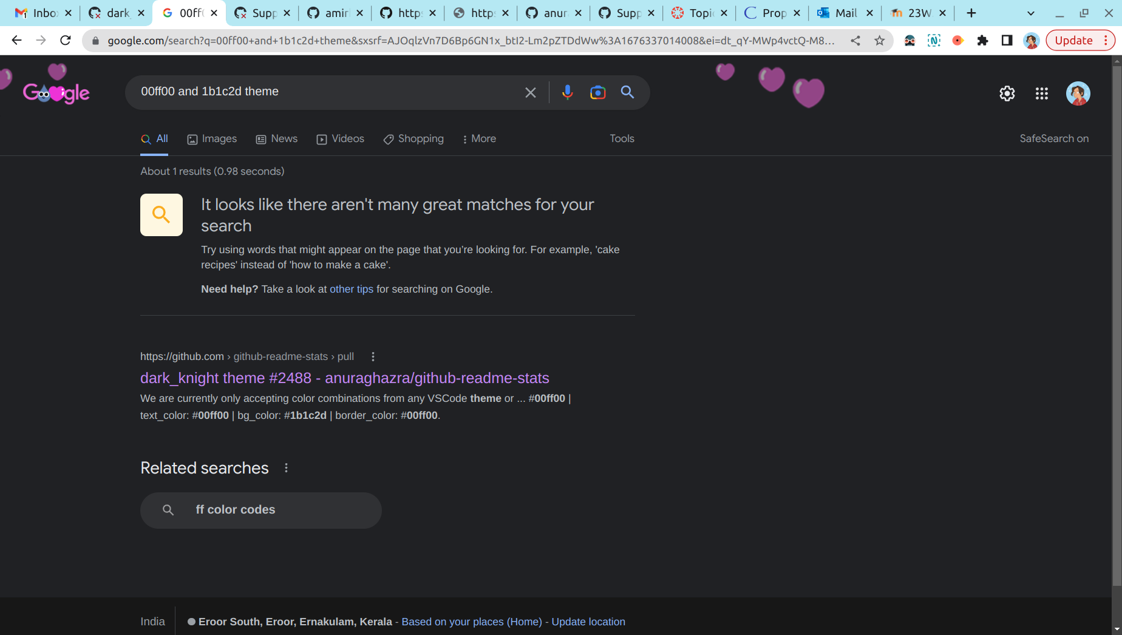This screenshot has width=1122, height=635.
Task: Open the share icon in the address bar
Action: click(855, 40)
